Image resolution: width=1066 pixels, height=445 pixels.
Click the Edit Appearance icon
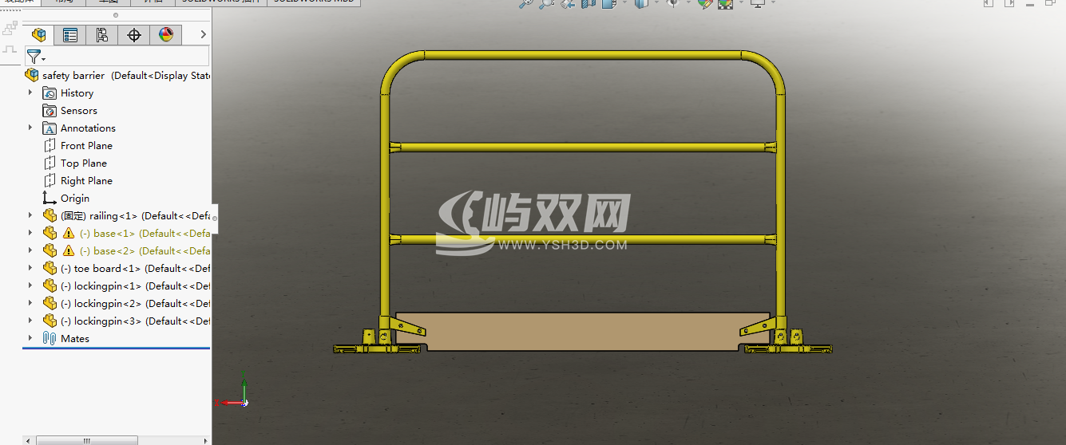704,4
